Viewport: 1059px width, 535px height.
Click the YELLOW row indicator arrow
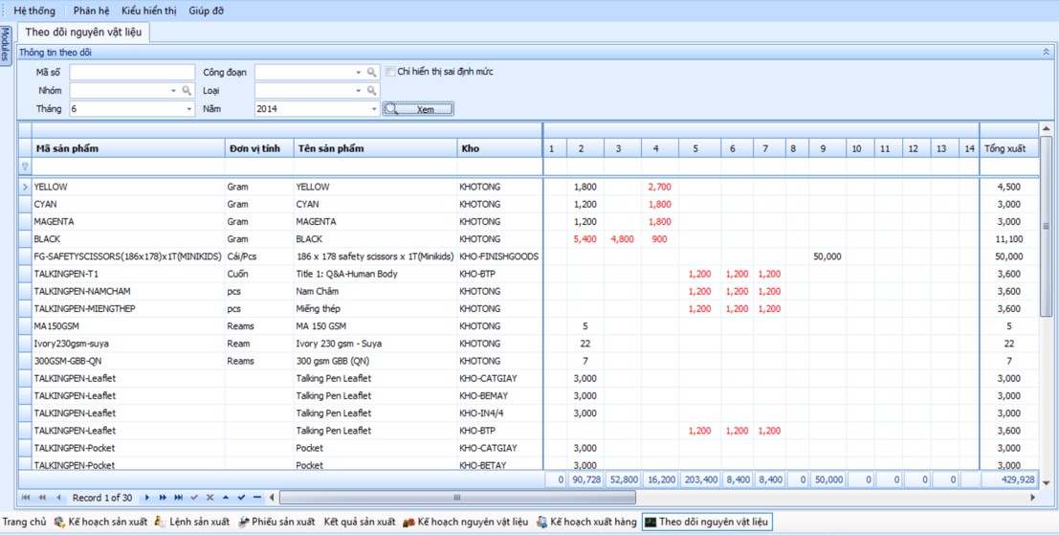[x=25, y=187]
